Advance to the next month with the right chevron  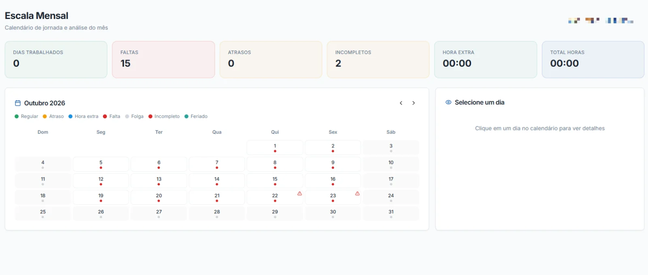(x=414, y=103)
